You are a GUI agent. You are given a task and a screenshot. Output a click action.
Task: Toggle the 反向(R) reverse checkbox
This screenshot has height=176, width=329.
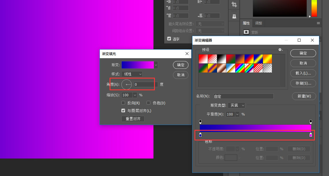[x=123, y=103]
